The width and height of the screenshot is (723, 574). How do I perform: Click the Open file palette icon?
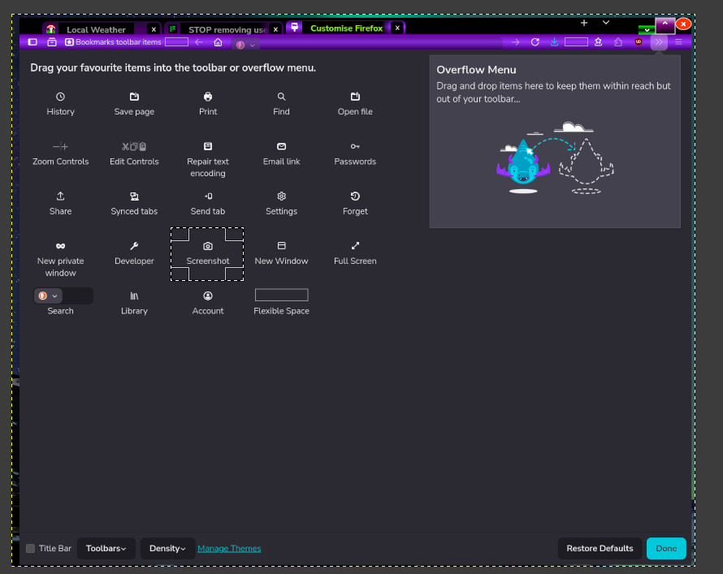click(x=355, y=97)
